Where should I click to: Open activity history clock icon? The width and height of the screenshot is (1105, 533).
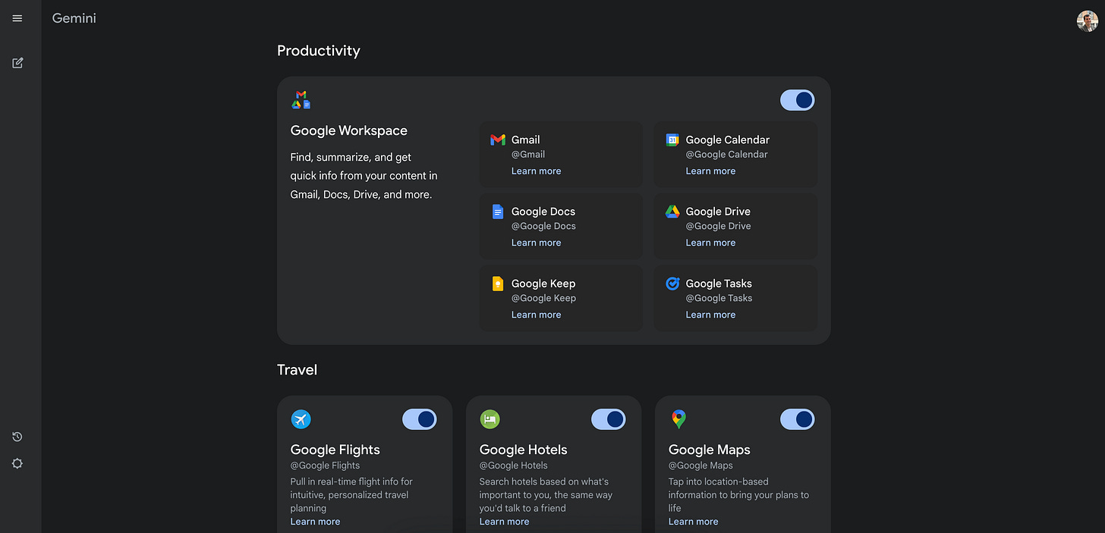tap(17, 437)
